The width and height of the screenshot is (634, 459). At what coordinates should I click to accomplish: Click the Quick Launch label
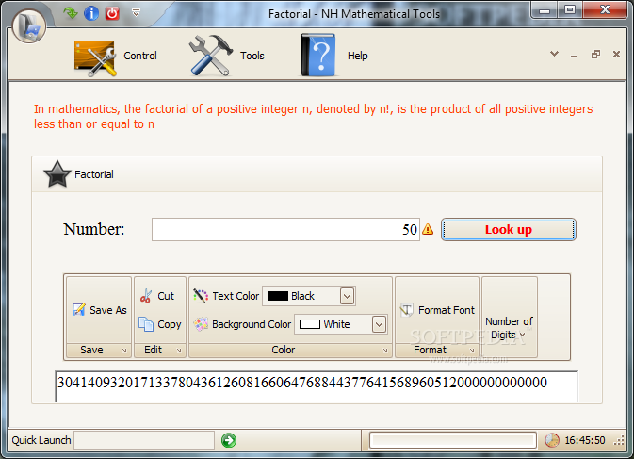[x=41, y=440]
